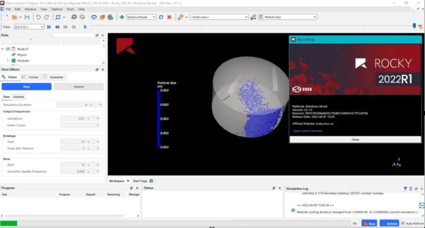The height and width of the screenshot is (228, 425).
Task: Open the Simulation Duration unit dropdown
Action: [x=96, y=105]
